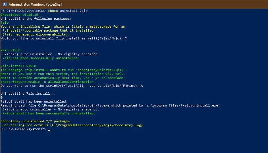Click the chocolatey.log path line
The width and height of the screenshot is (268, 153).
pos(73,125)
